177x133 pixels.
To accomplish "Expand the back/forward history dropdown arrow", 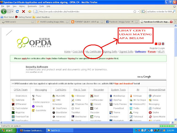I will [12, 11].
